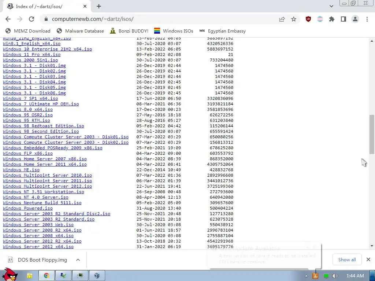Open Windows Server 2003 Web.iso
Viewport: 375px width, 281px height.
[x=38, y=225]
